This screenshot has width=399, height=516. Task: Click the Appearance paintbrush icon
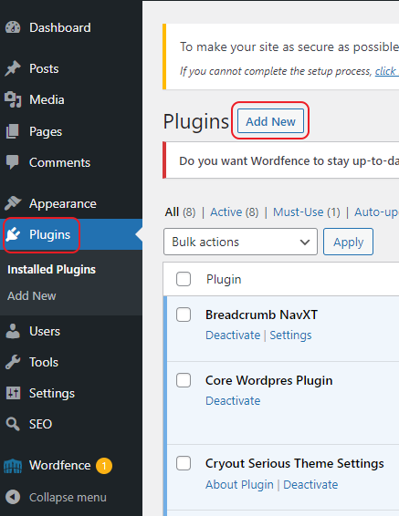pos(13,203)
